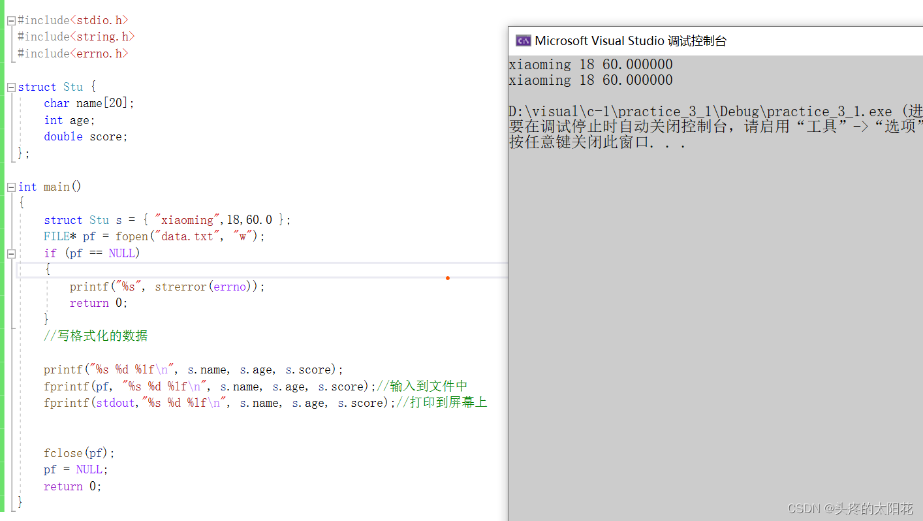
Task: Collapse the struct Stu definition
Action: (11, 87)
